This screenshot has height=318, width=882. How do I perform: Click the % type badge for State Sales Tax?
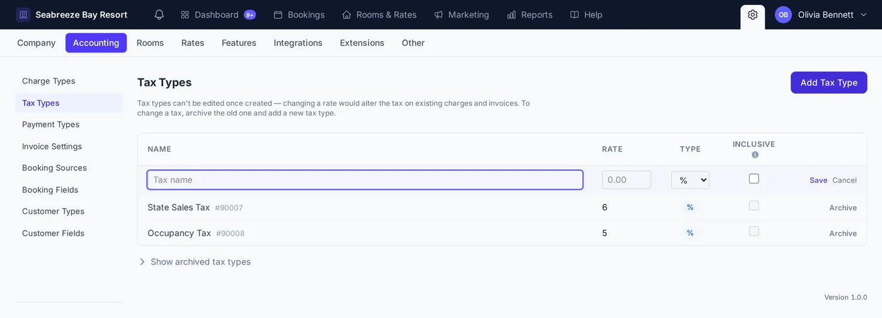click(690, 207)
